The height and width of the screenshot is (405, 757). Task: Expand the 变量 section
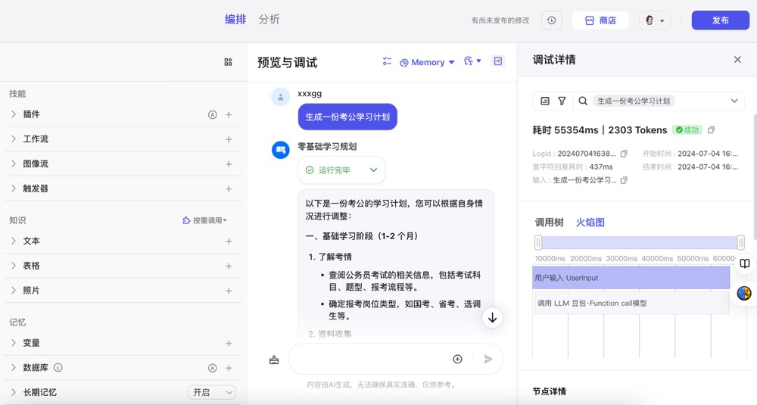[14, 343]
